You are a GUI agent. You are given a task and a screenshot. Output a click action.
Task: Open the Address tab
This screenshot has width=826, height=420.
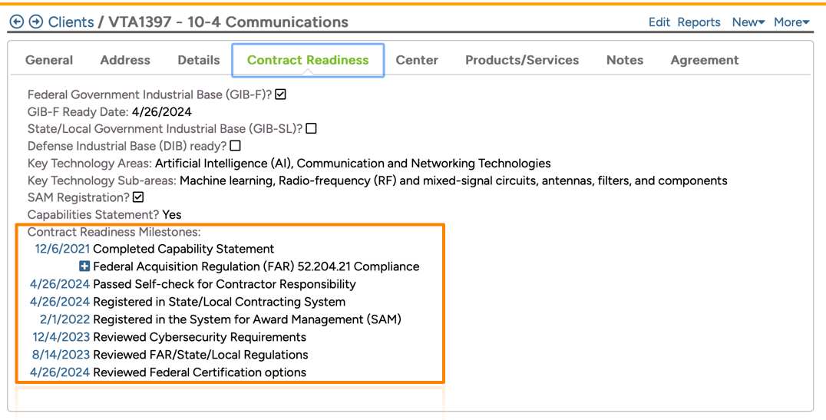coord(125,60)
